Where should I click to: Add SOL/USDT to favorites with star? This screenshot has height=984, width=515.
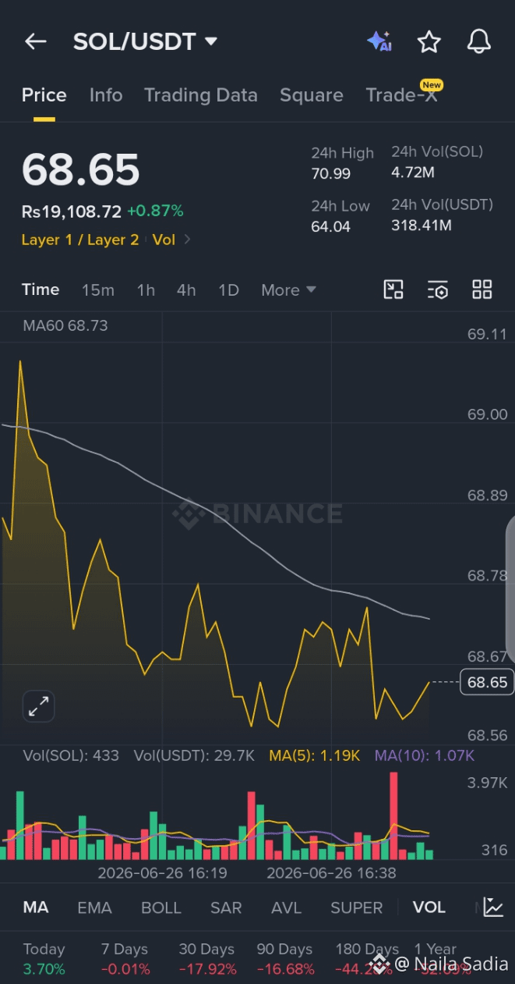[x=429, y=42]
